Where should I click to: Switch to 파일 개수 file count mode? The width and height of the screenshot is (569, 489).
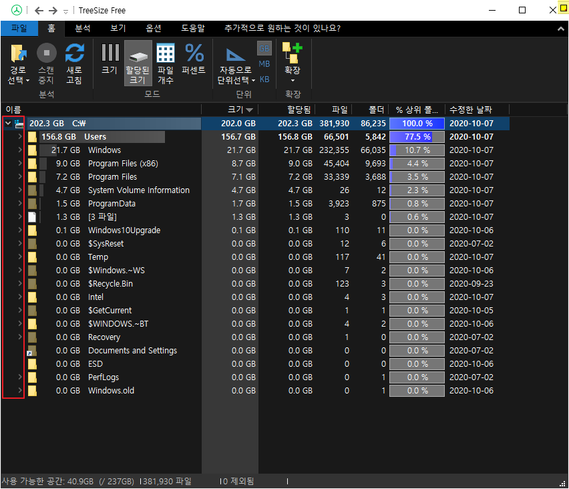pos(166,64)
